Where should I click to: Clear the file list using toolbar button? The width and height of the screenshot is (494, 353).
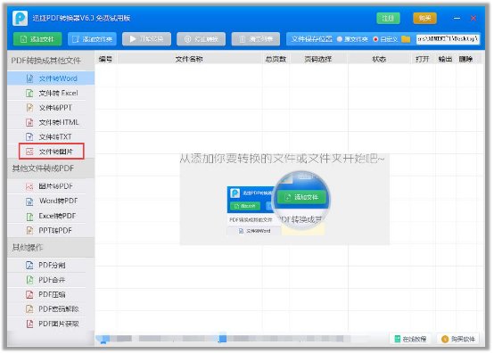[256, 39]
